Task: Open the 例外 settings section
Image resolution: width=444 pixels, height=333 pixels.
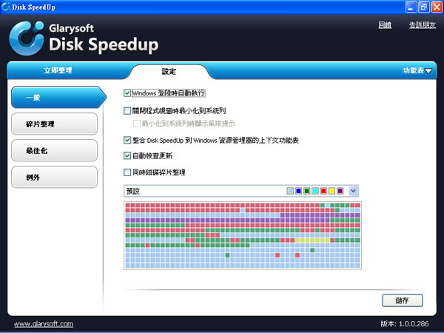Action: [54, 177]
